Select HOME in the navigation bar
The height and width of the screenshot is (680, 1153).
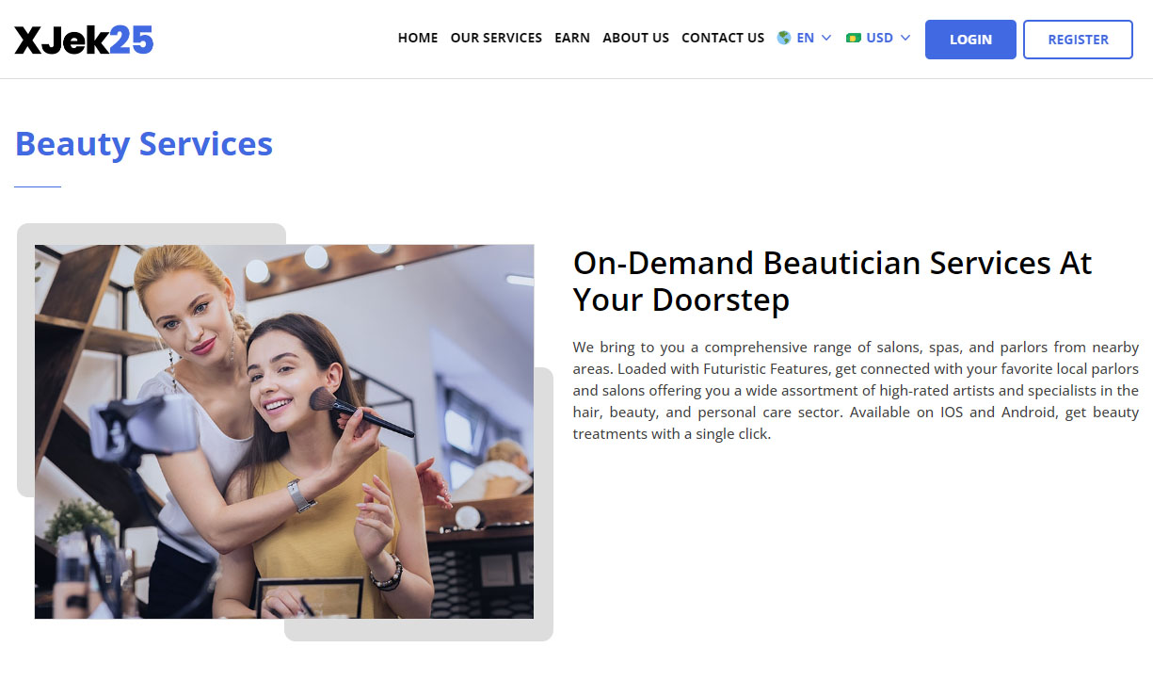point(417,38)
